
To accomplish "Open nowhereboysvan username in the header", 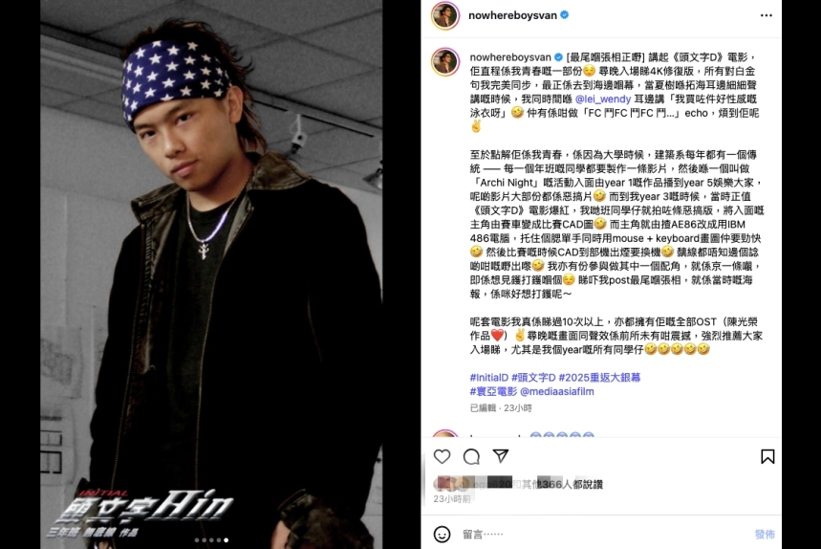I will pos(512,15).
